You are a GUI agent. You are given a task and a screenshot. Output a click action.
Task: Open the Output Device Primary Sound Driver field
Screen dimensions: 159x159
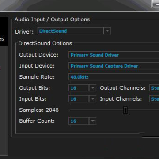tap(114, 55)
